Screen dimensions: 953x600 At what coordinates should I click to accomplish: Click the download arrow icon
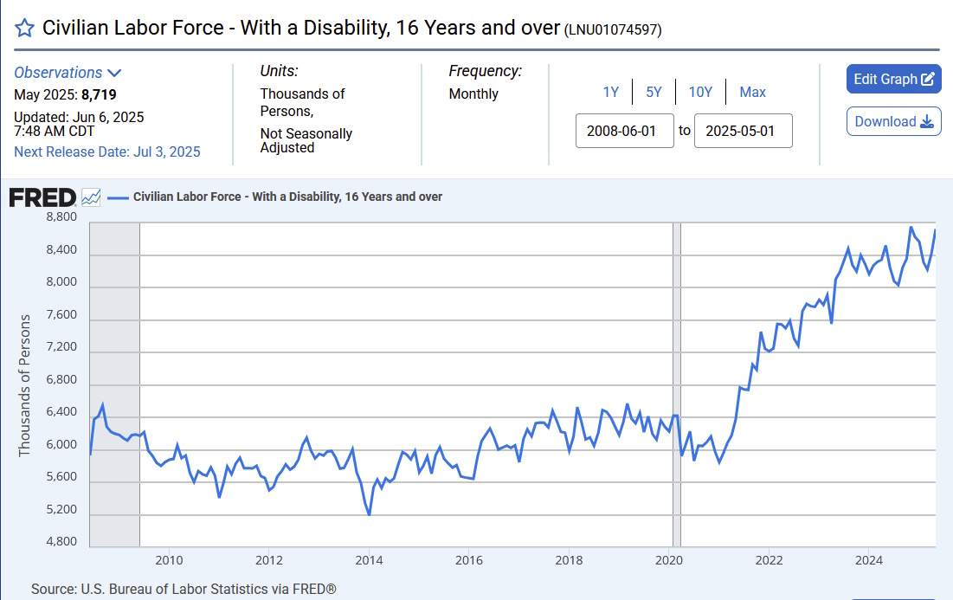(927, 121)
